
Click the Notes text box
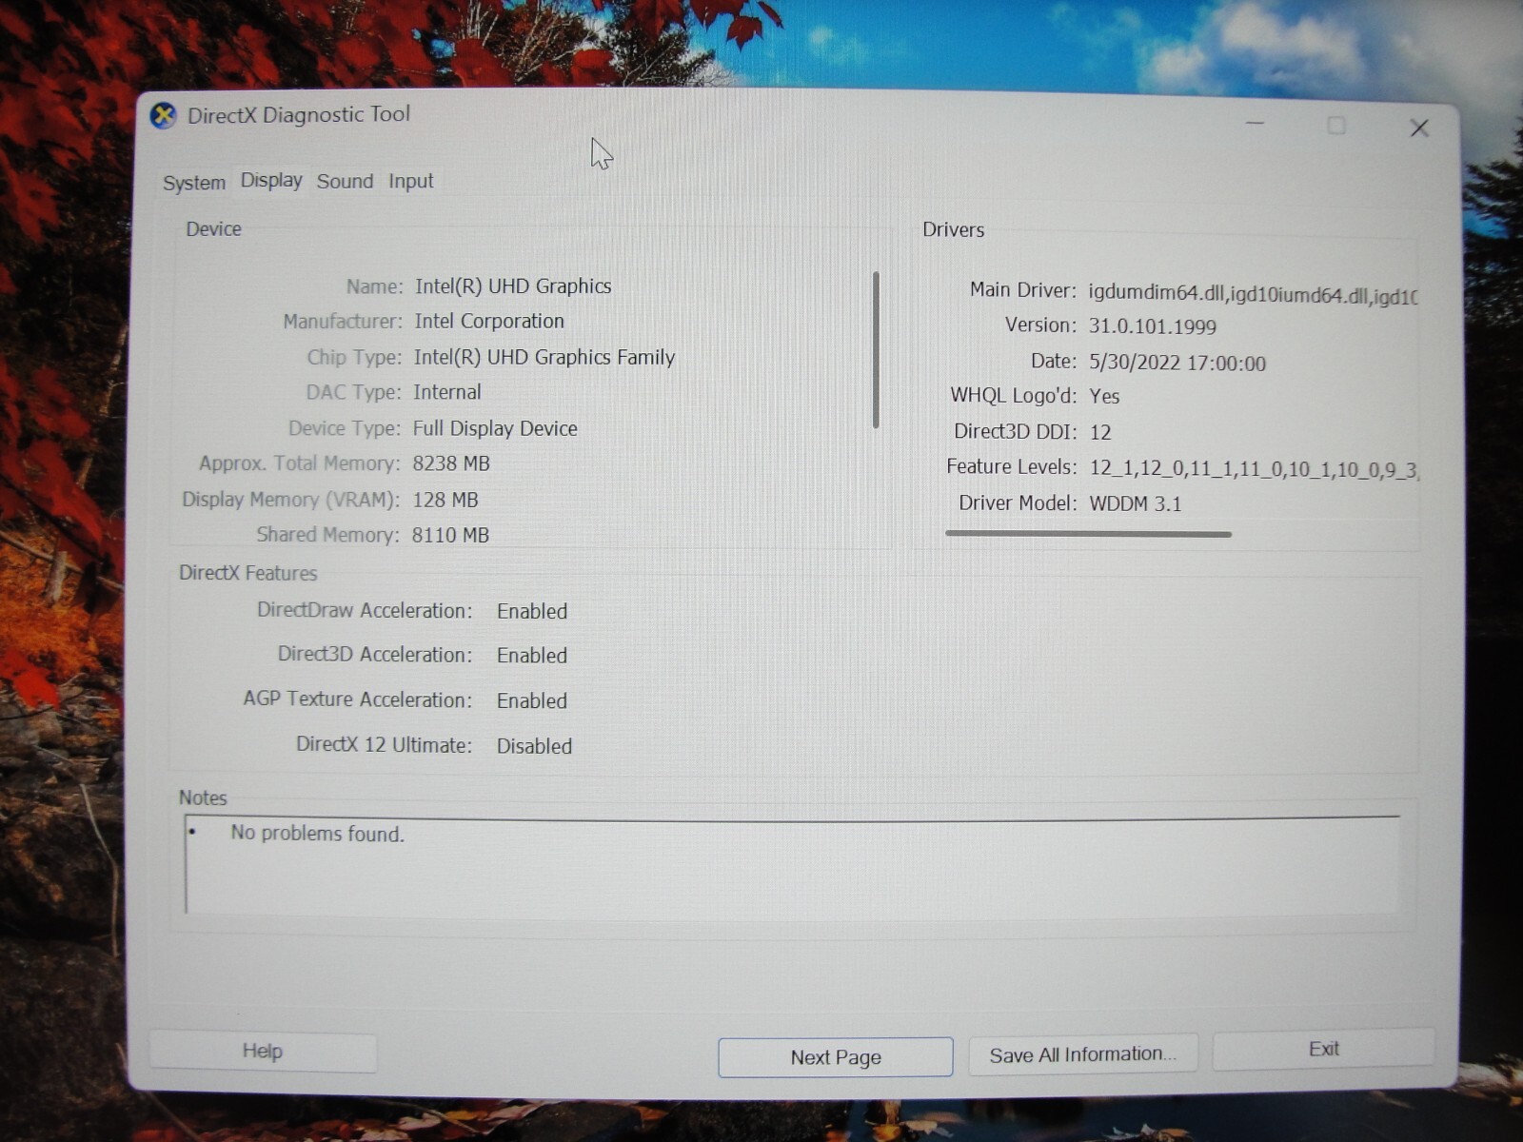coord(792,865)
